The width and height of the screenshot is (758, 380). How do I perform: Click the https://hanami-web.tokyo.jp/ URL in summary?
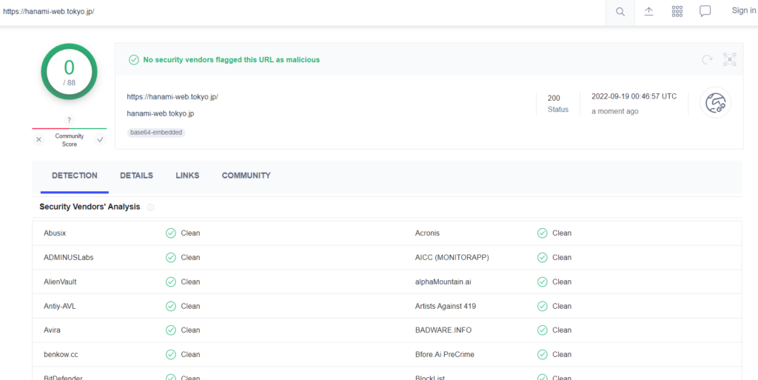coord(172,97)
